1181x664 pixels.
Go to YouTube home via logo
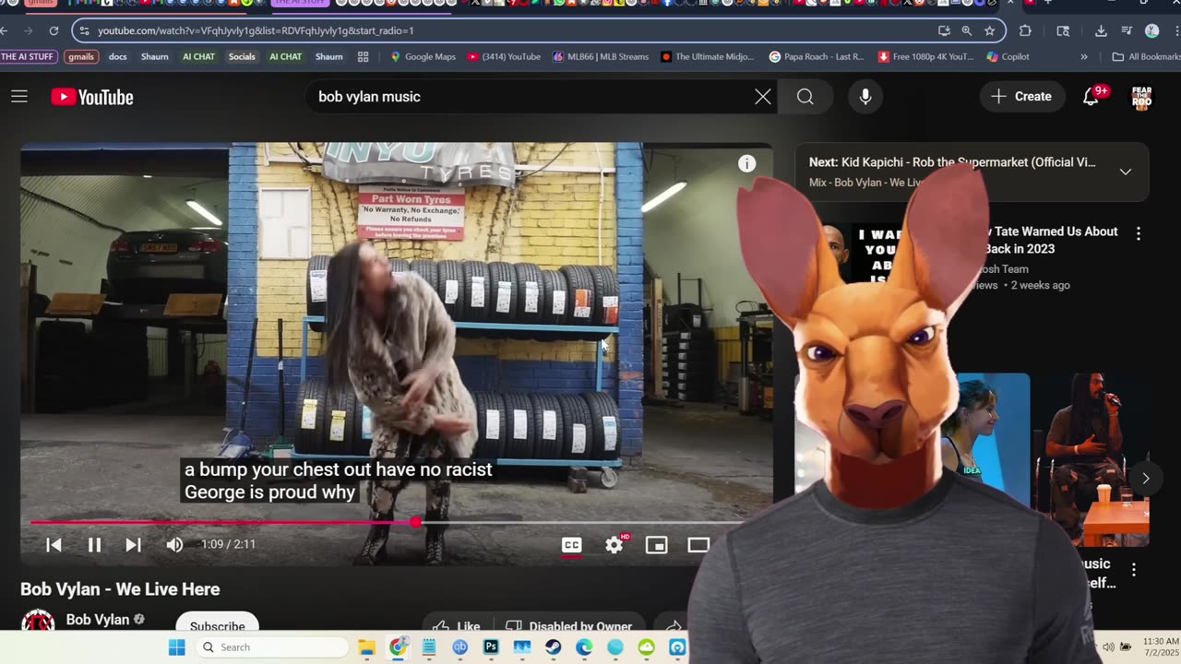click(x=92, y=97)
